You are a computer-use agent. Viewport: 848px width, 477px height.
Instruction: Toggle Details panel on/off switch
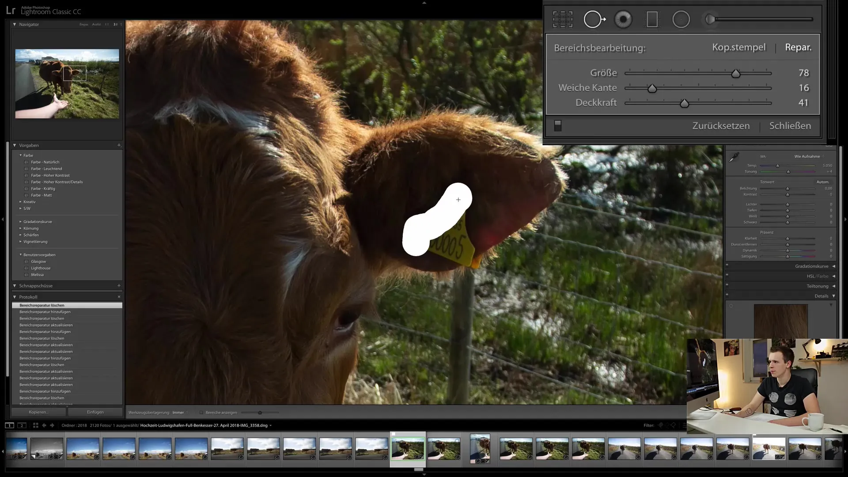[727, 295]
